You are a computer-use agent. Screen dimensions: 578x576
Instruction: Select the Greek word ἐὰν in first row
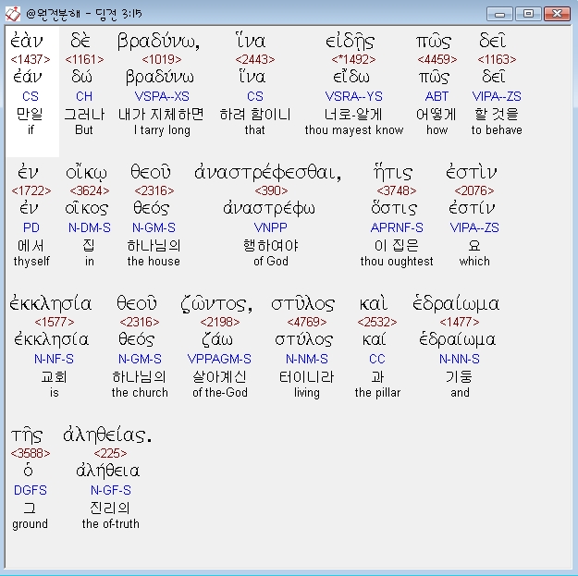click(x=27, y=41)
